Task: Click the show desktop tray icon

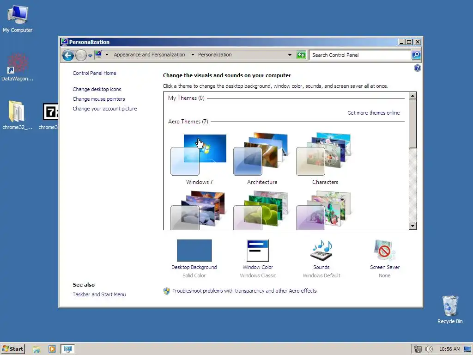Action: pos(467,349)
